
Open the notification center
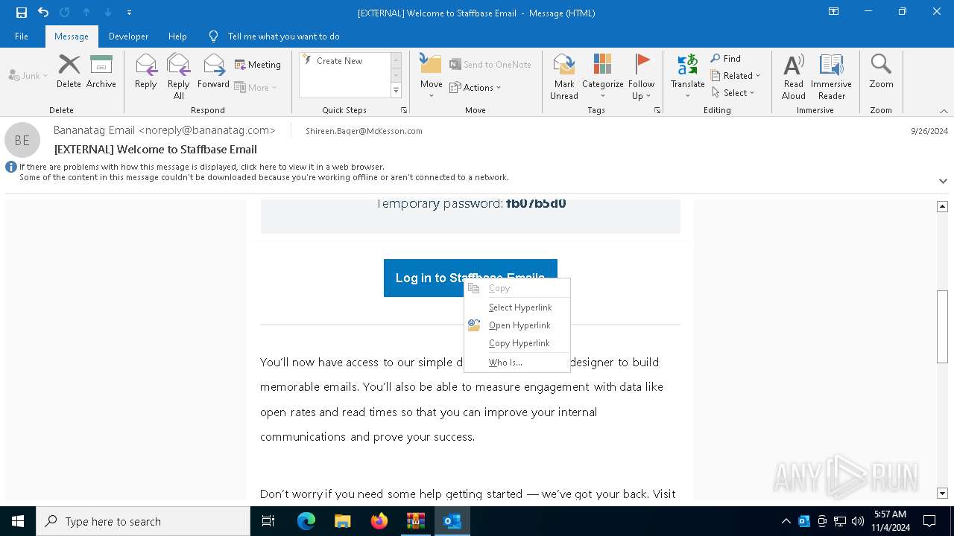(x=930, y=521)
